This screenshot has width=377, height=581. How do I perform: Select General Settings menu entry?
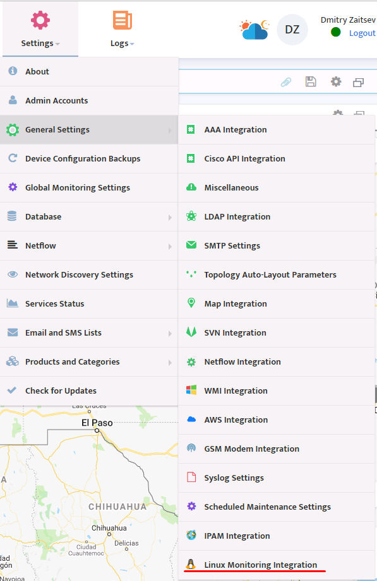tap(89, 130)
